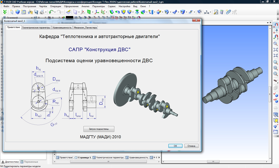Open the undo history dropdown arrow
Viewport: 279px width, 168px height.
(55, 12)
